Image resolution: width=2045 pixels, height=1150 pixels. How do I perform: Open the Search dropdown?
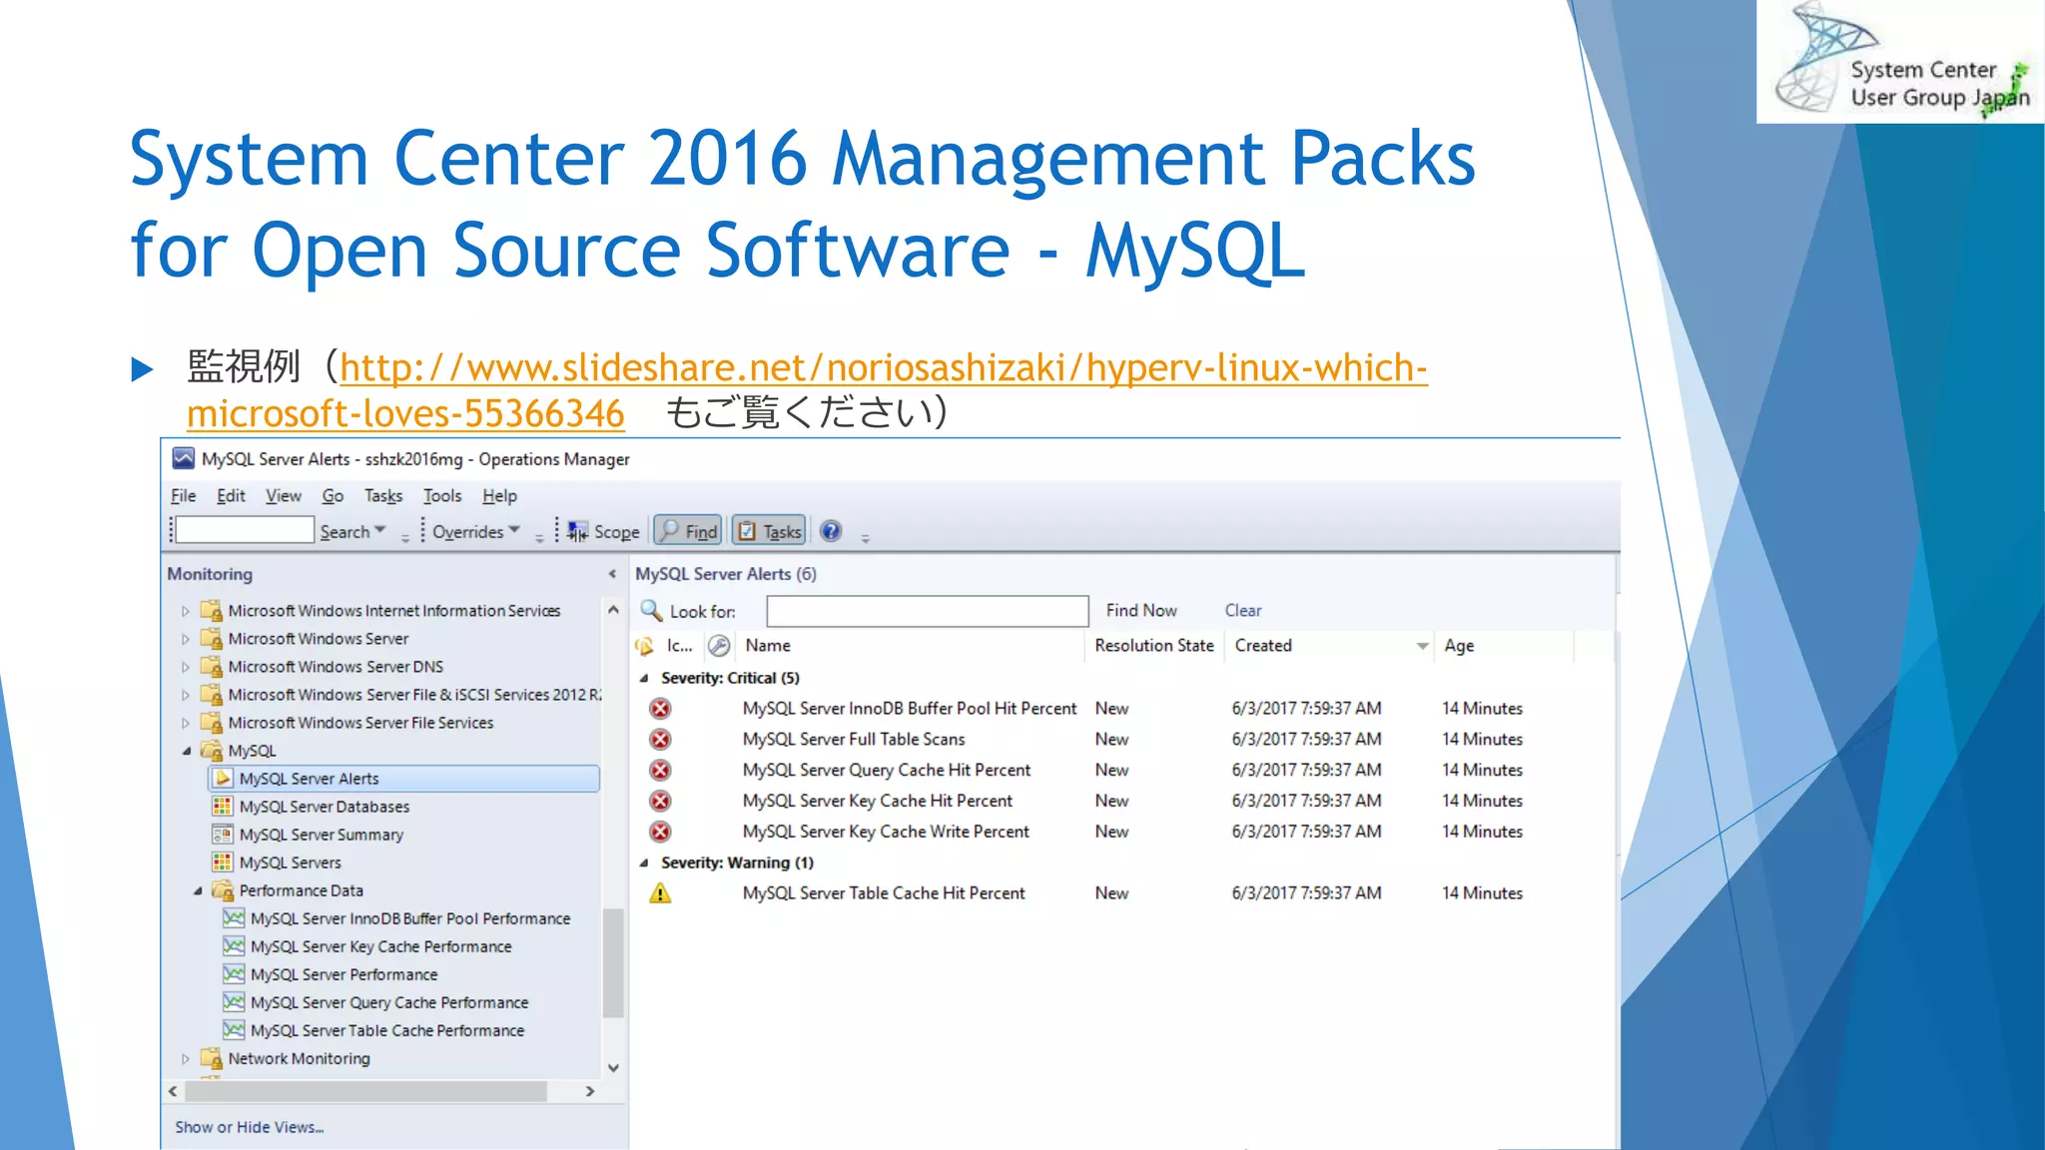pos(352,532)
